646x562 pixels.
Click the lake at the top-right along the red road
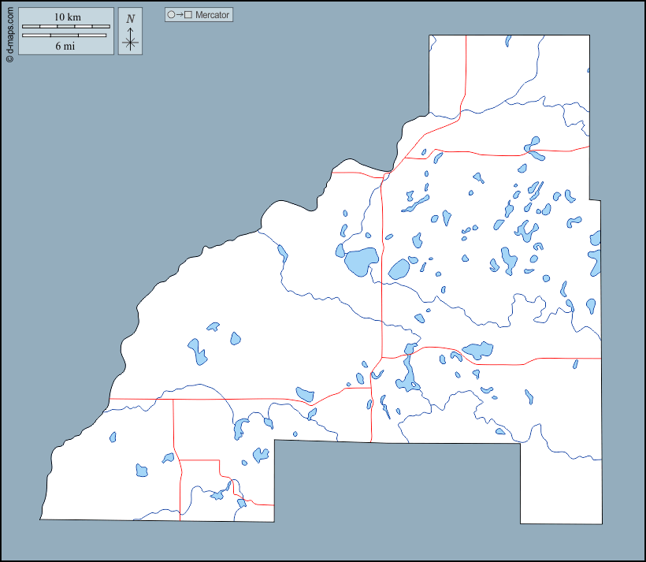[x=533, y=147]
